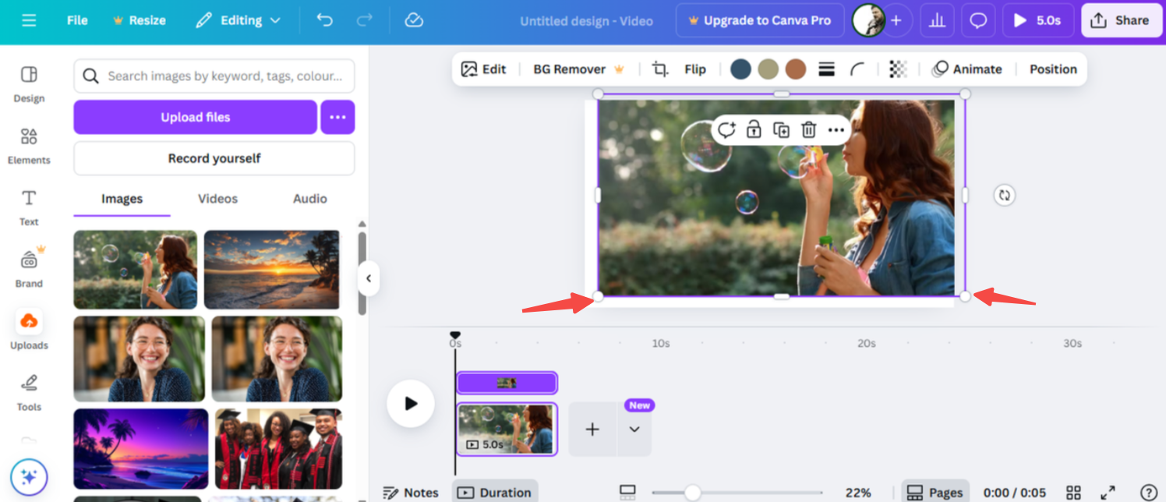Select the 5.0s page clip thumbnail
Viewport: 1166px width, 502px height.
(x=507, y=429)
